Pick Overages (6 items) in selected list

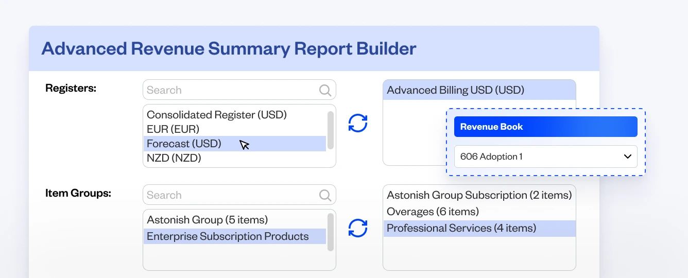(433, 212)
